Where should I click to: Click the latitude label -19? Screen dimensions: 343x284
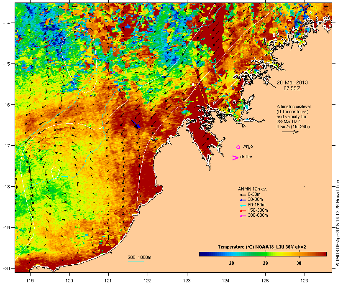(6, 228)
